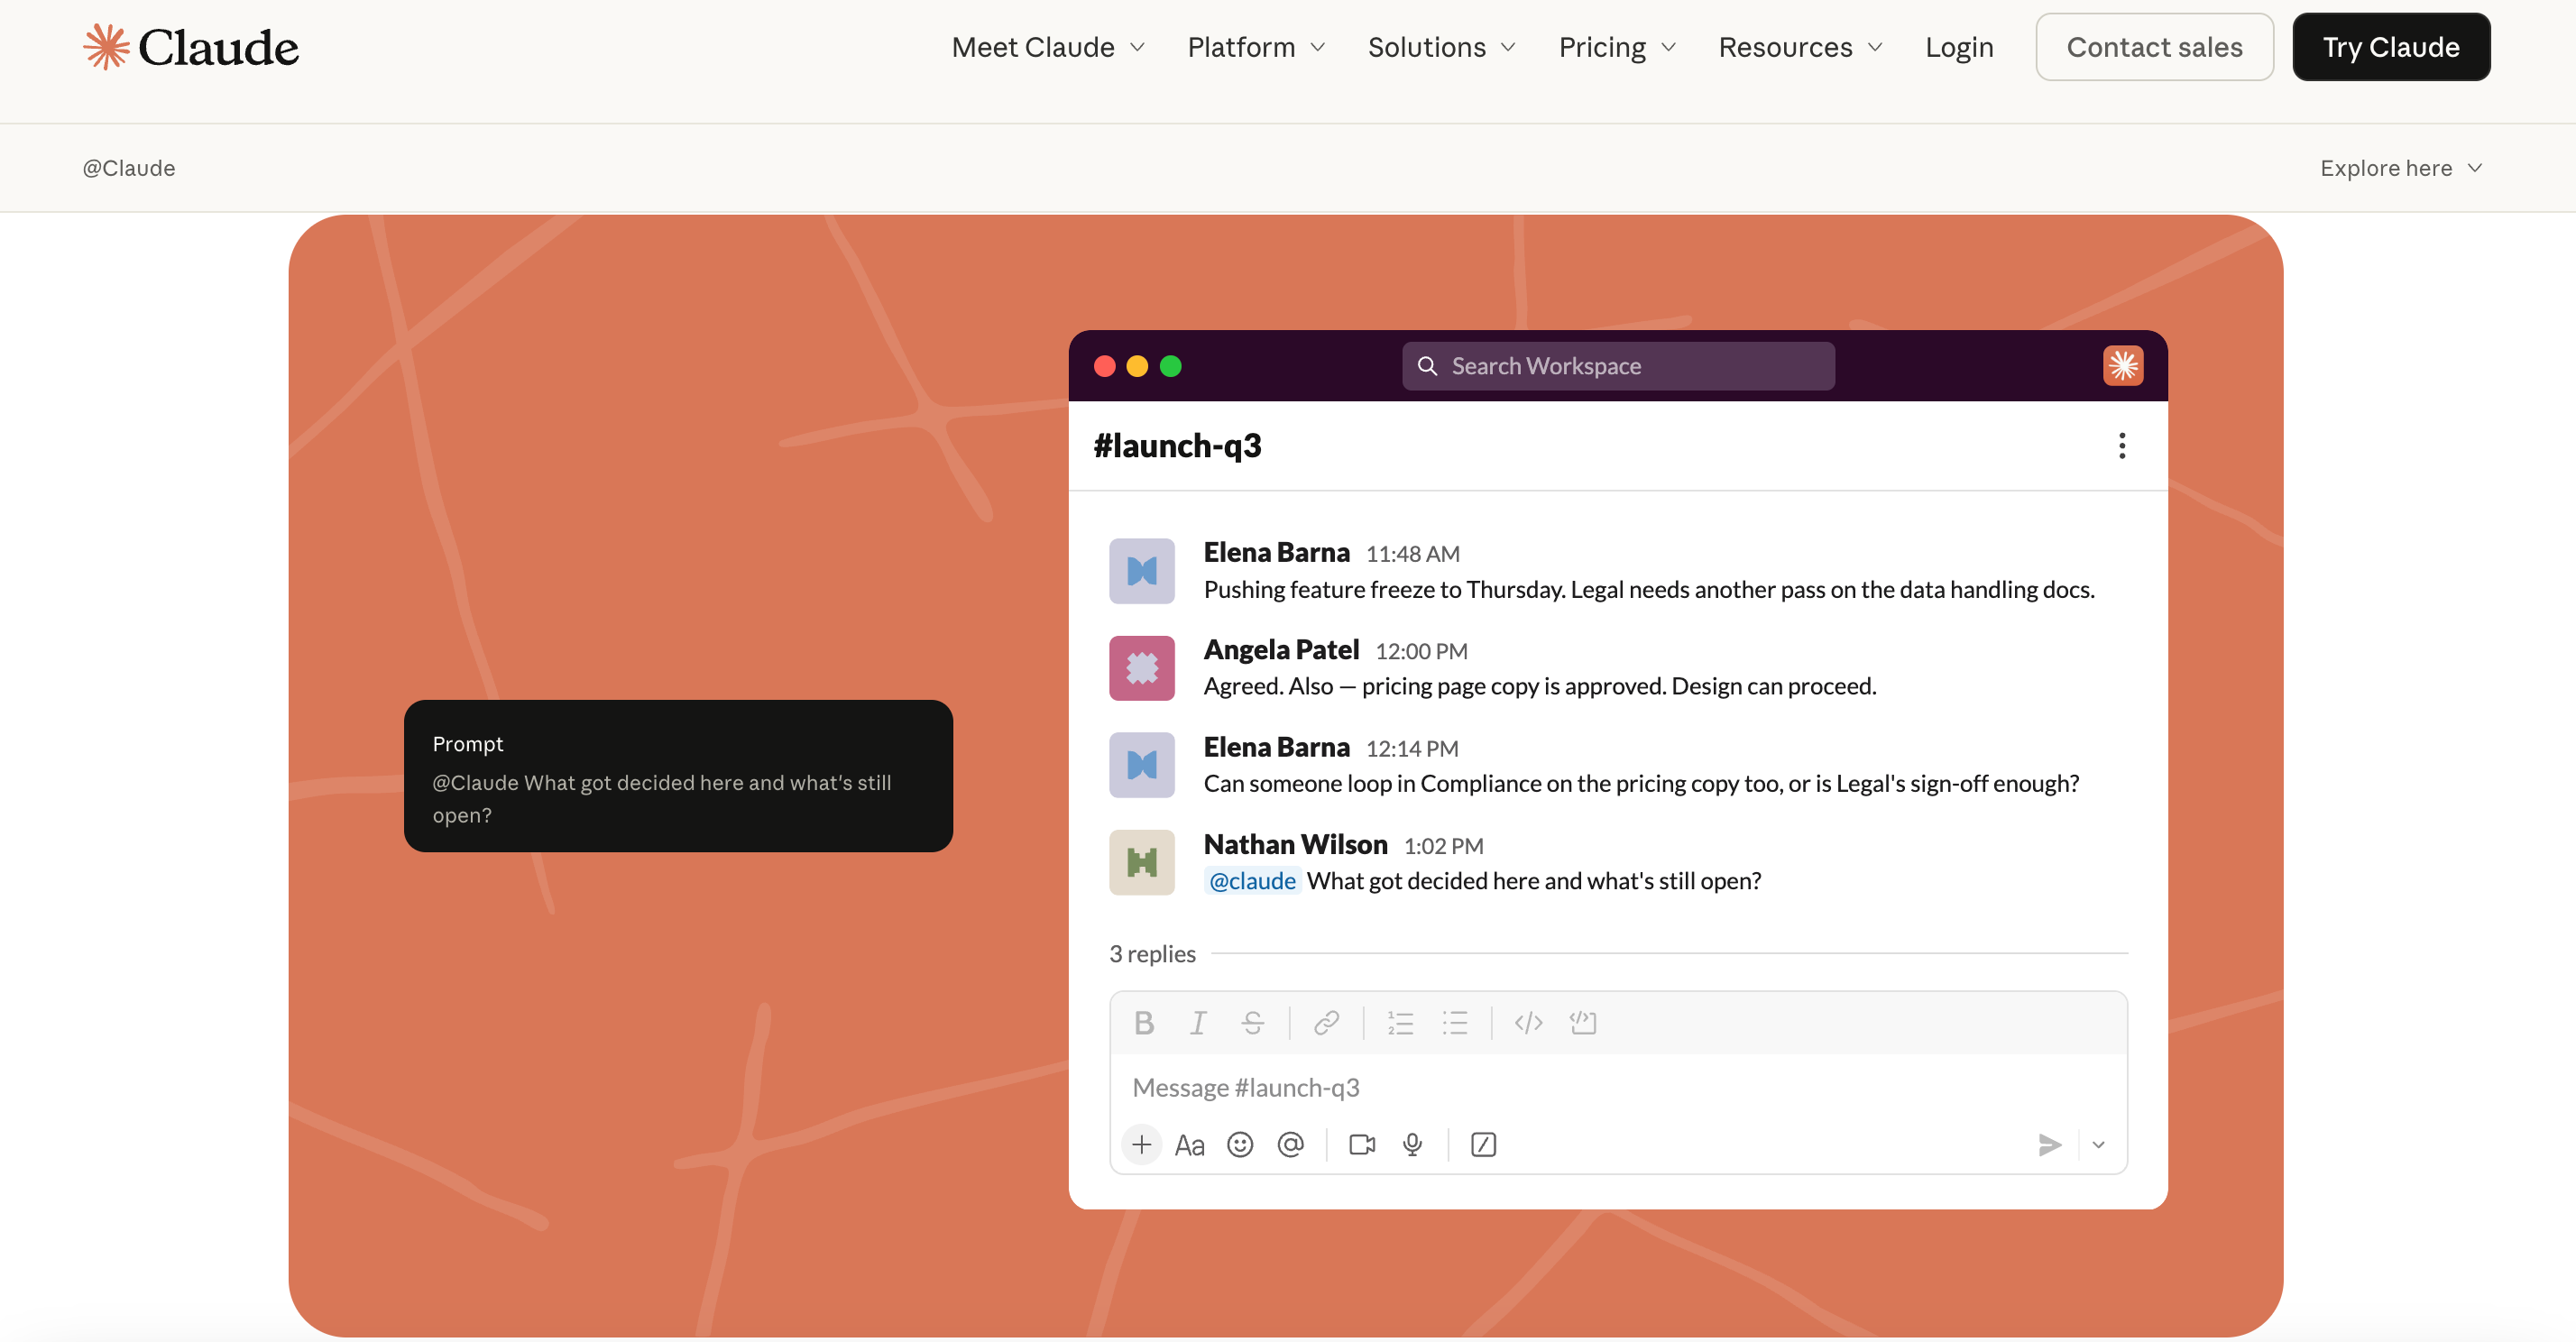Insert a code block in message
The width and height of the screenshot is (2576, 1342).
click(x=1583, y=1022)
